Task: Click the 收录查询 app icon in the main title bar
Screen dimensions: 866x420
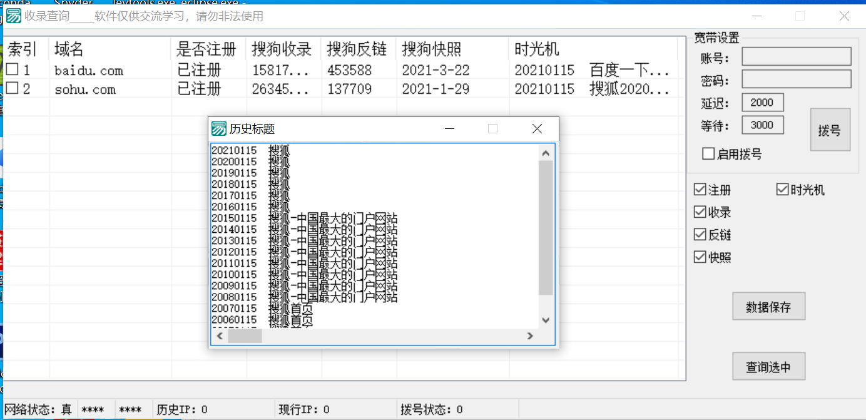Action: point(14,16)
